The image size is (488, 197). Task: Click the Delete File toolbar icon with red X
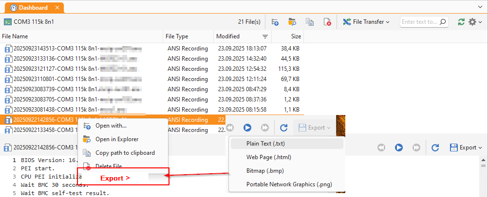point(328,22)
